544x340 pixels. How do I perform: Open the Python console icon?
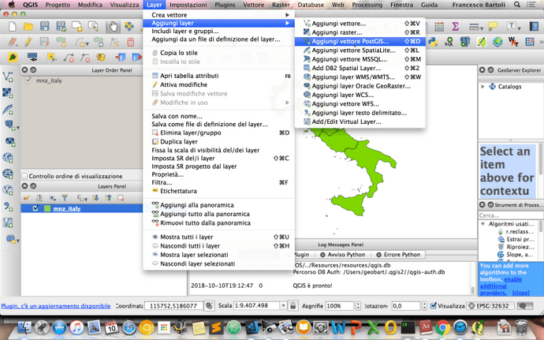(433, 42)
